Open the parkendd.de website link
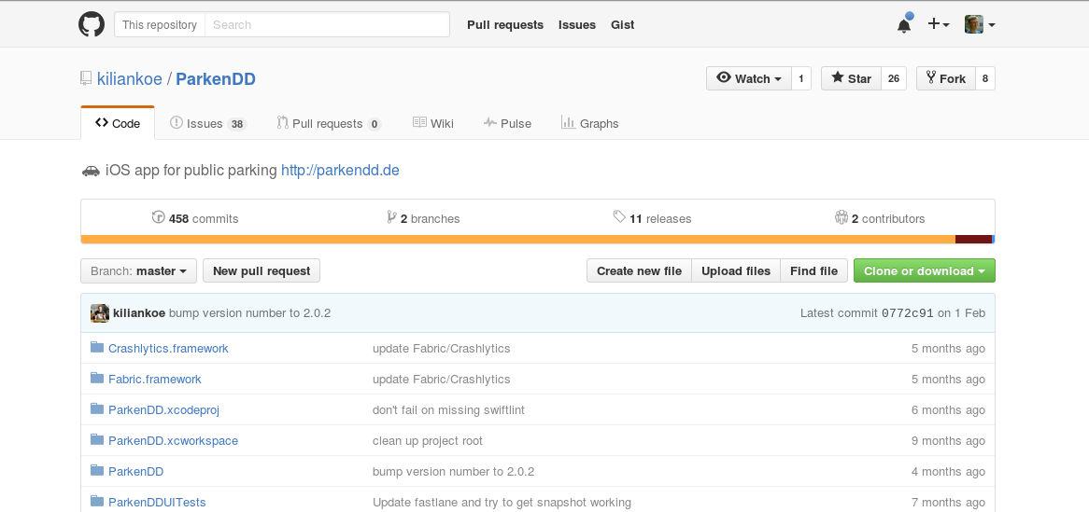Viewport: 1089px width, 512px height. click(x=340, y=171)
